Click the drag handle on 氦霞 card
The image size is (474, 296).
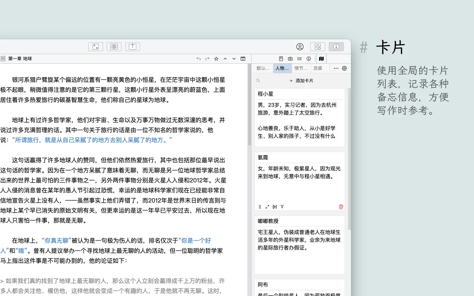260,207
